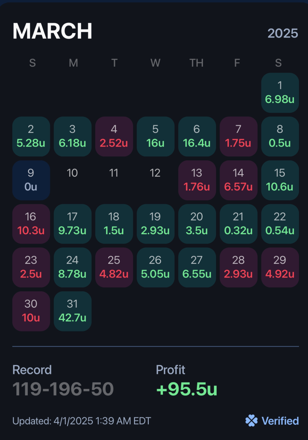This screenshot has width=308, height=440.
Task: Select March 9 cell showing 0u
Action: click(31, 180)
